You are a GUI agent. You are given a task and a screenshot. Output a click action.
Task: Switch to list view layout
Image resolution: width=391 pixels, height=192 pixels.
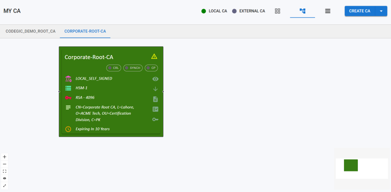(327, 11)
